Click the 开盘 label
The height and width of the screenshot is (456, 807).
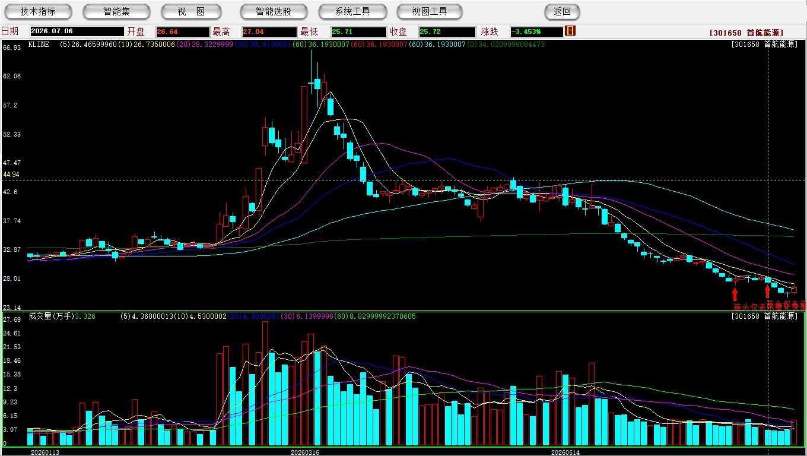point(136,31)
